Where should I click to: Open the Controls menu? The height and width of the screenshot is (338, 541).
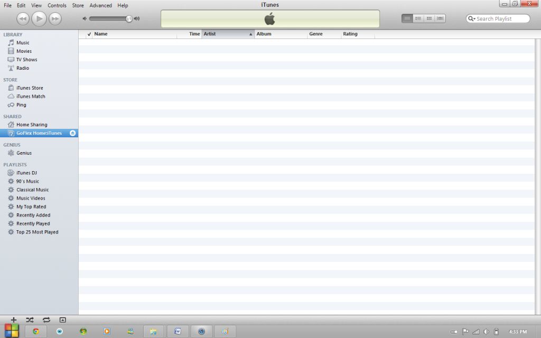57,5
